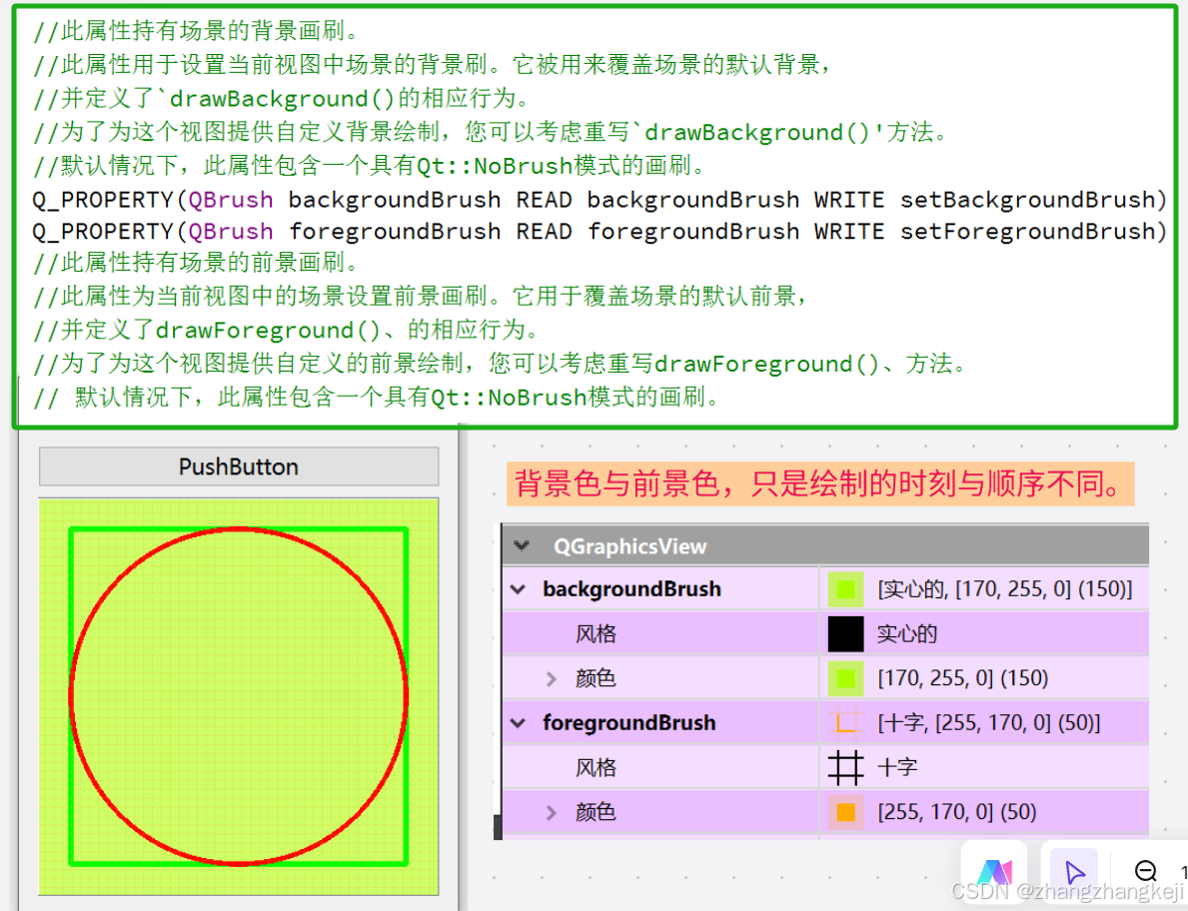This screenshot has height=911, width=1188.
Task: Click the foregroundBrush cross pattern icon
Action: tap(845, 723)
